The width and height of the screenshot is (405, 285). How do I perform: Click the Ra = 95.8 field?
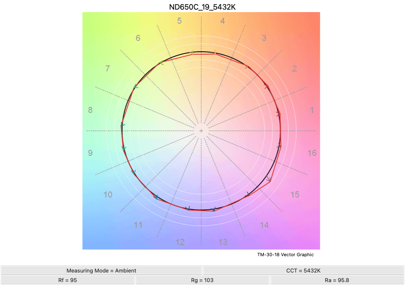pyautogui.click(x=337, y=280)
